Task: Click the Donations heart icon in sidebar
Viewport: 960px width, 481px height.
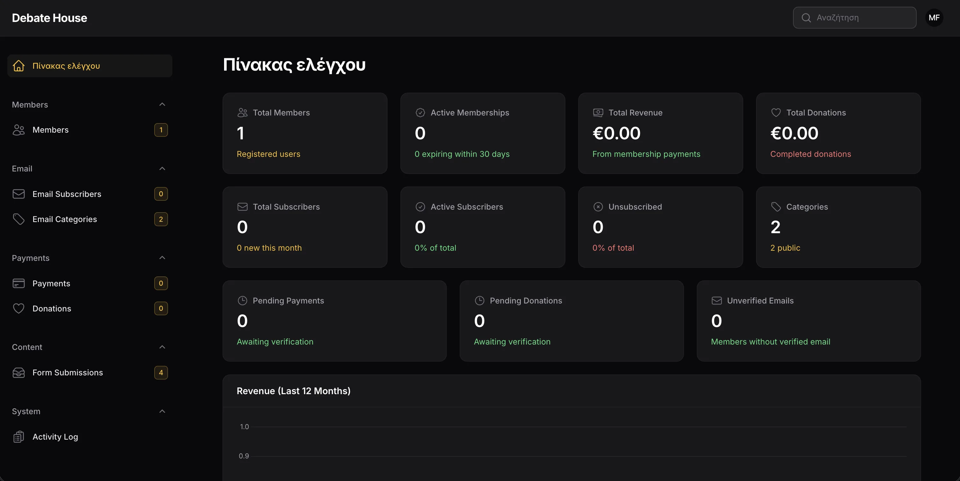Action: (18, 308)
